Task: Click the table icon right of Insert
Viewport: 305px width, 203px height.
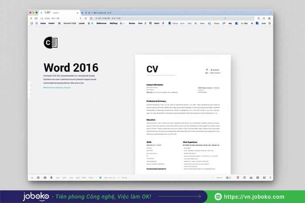Action: click(60, 23)
